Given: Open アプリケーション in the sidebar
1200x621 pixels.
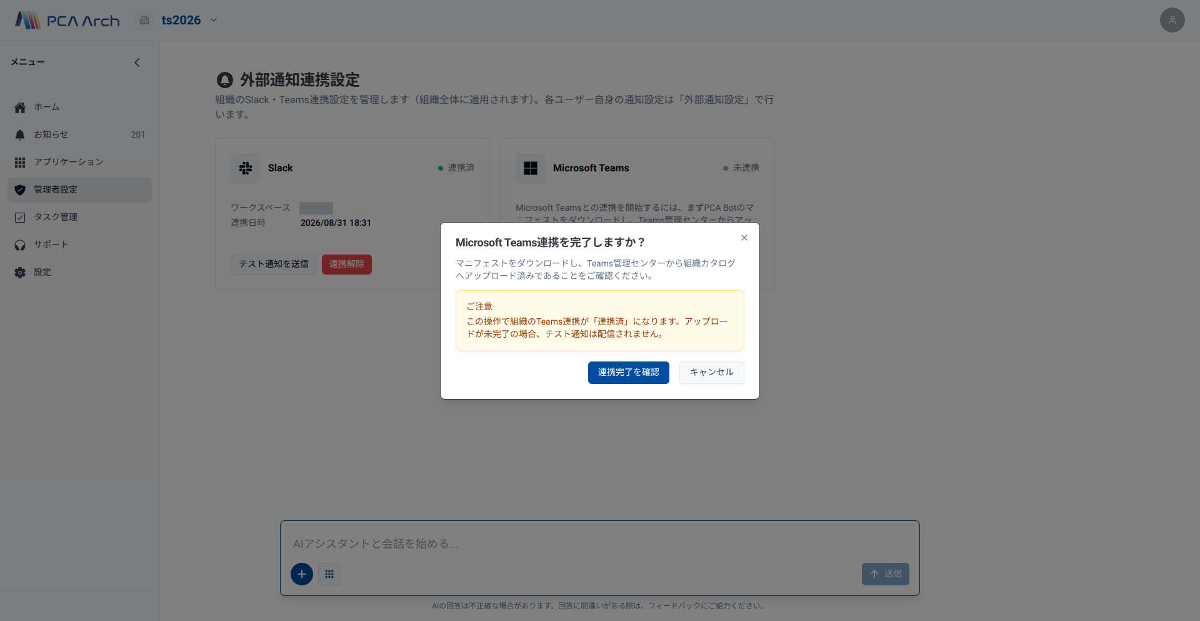Looking at the screenshot, I should [x=79, y=162].
